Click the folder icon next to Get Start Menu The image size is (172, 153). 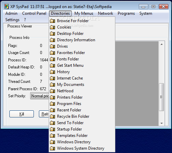52,65
